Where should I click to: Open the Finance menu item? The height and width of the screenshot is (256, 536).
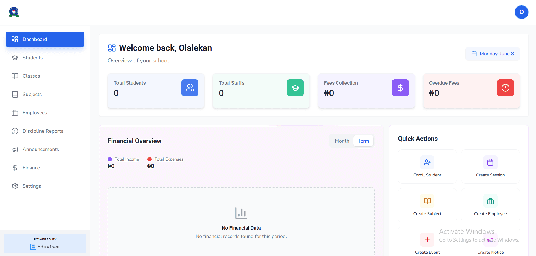click(45, 168)
